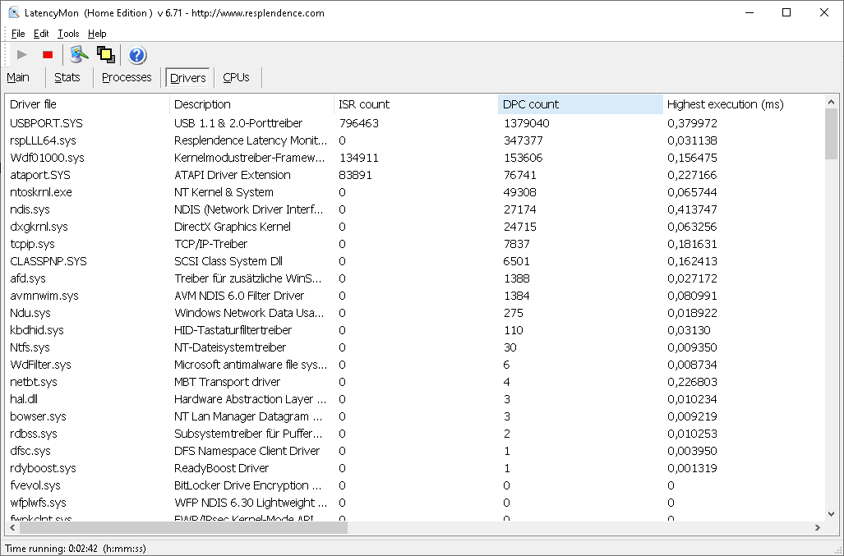Click vertical scrollbar up arrow
The width and height of the screenshot is (844, 556).
(x=831, y=102)
